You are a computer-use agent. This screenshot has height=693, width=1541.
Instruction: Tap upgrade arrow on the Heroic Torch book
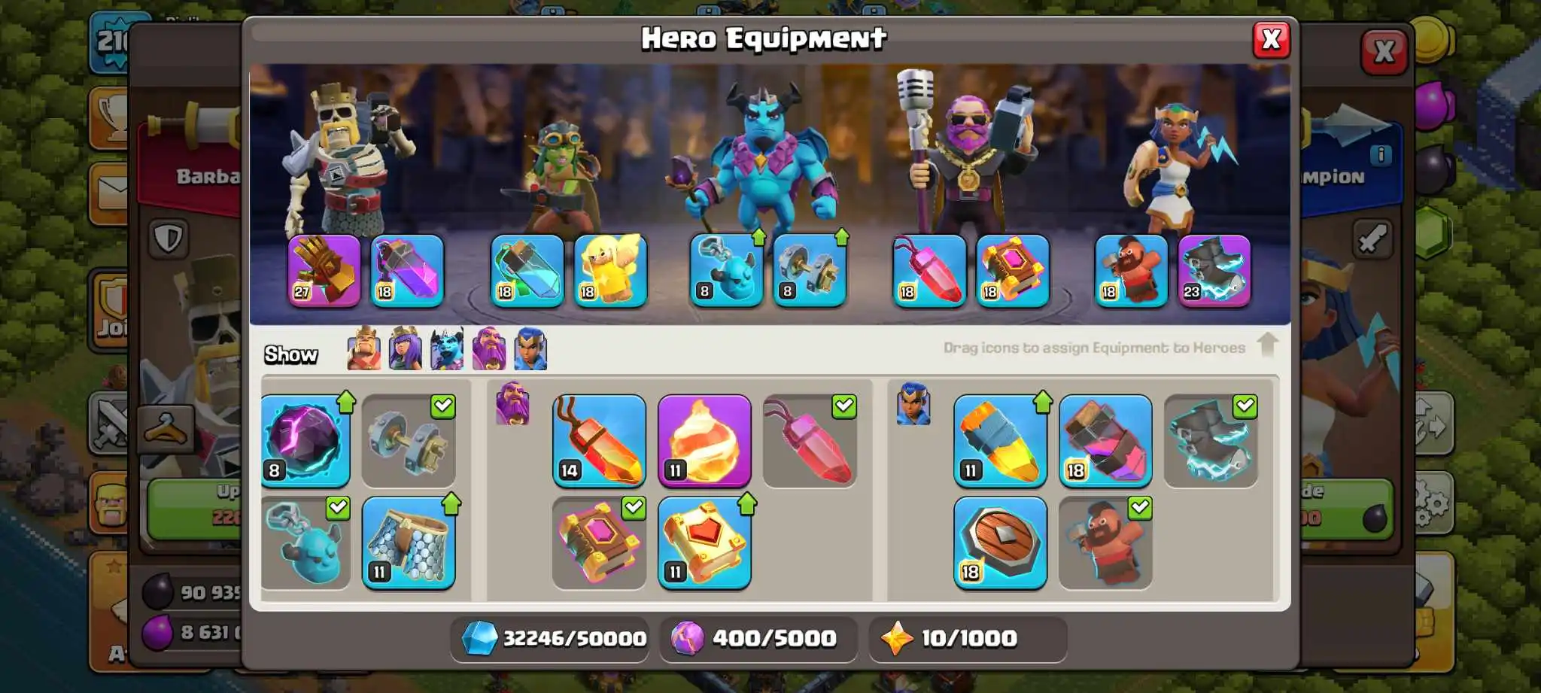click(x=746, y=504)
